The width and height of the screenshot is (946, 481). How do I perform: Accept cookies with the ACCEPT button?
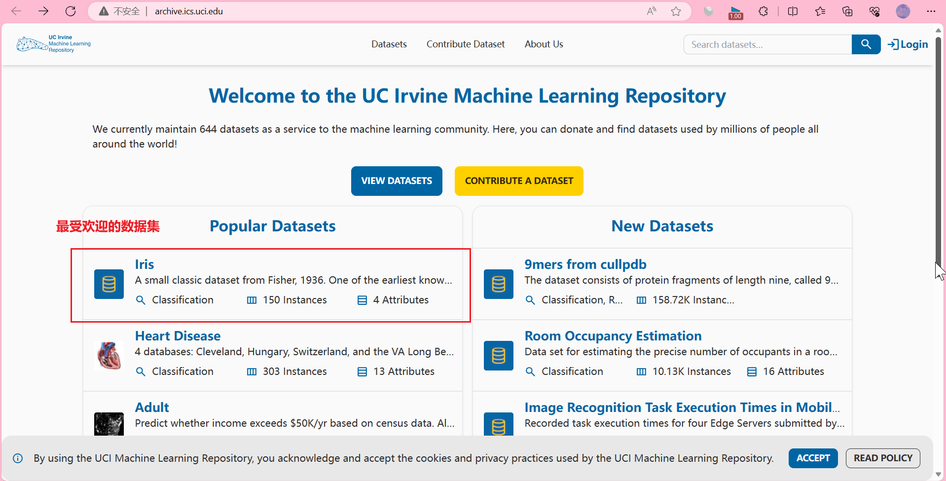point(813,458)
